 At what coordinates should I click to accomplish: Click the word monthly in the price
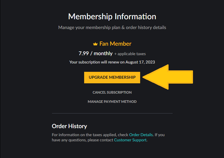(103, 53)
